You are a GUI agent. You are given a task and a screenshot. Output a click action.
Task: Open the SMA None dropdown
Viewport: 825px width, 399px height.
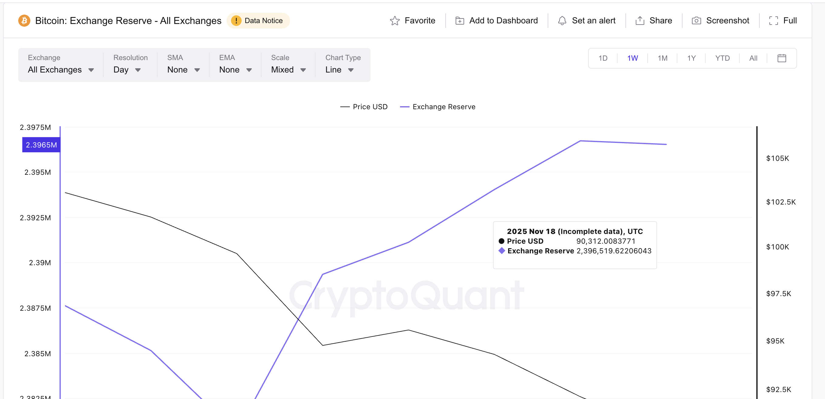click(x=183, y=70)
